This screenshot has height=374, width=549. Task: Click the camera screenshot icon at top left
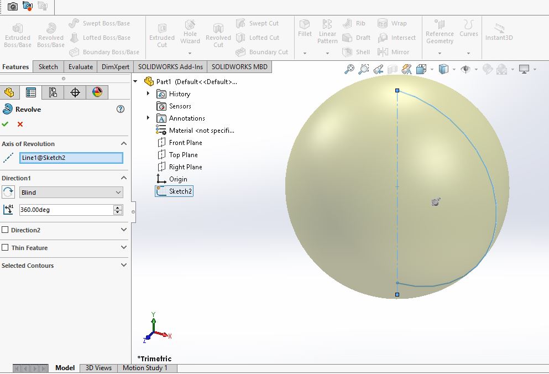13,6
